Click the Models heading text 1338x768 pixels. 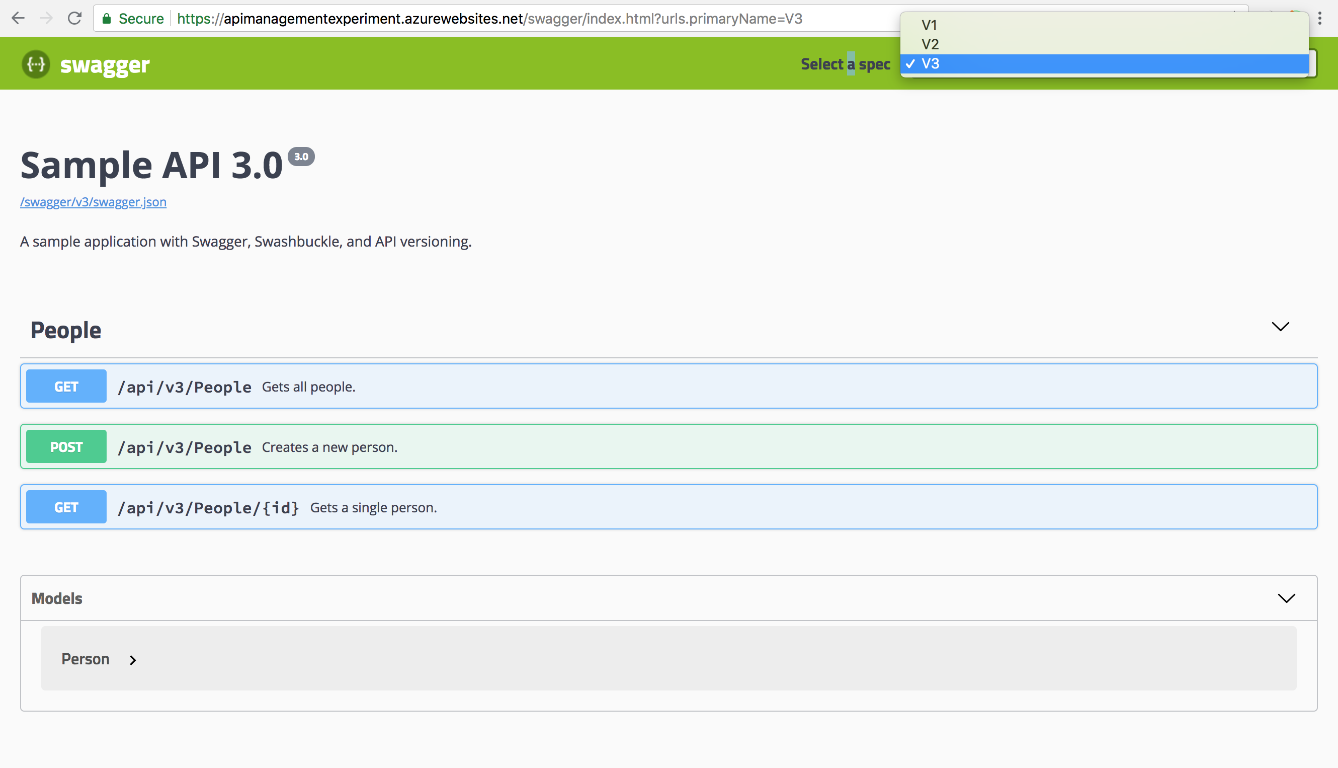[x=57, y=599]
